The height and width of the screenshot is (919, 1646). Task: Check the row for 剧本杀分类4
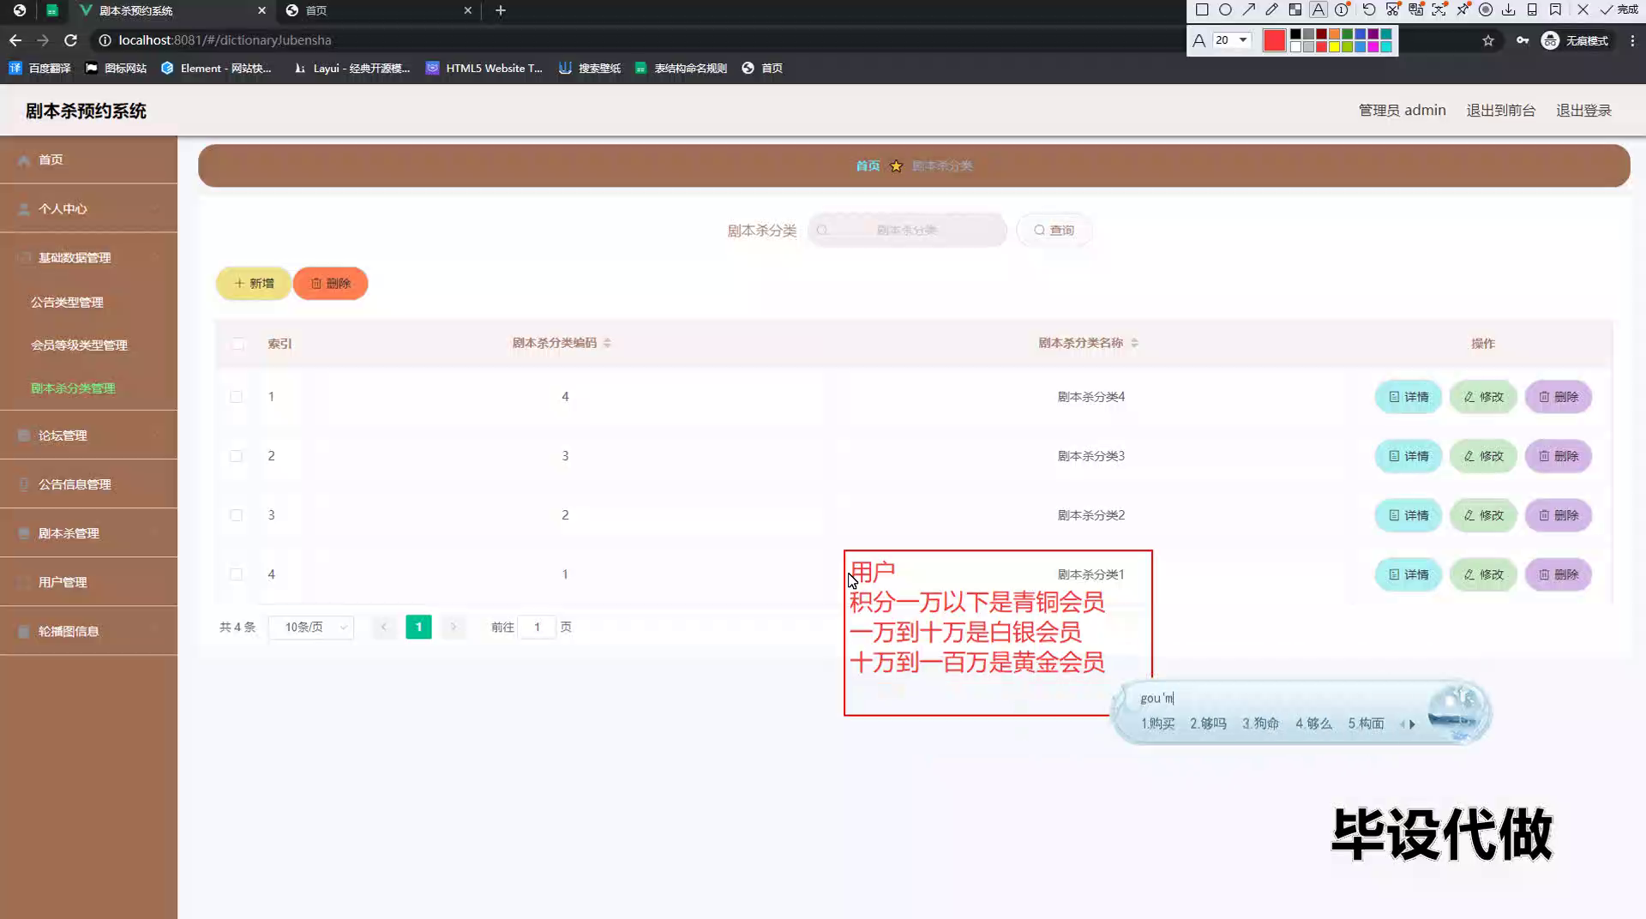pyautogui.click(x=236, y=397)
